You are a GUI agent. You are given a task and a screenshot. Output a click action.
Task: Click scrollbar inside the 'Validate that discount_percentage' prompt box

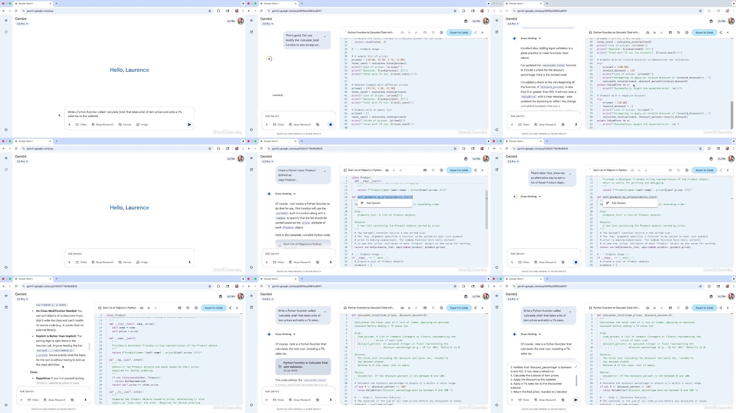point(577,380)
